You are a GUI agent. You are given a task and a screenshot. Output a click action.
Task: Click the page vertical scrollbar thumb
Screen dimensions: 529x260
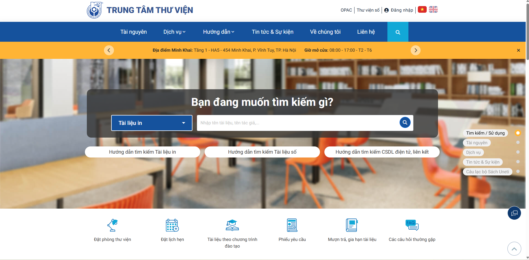coord(527,32)
